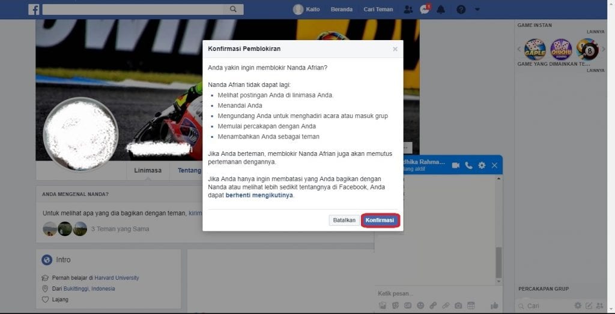The width and height of the screenshot is (615, 314).
Task: Click the camera icon in the chat
Action: pyautogui.click(x=458, y=306)
